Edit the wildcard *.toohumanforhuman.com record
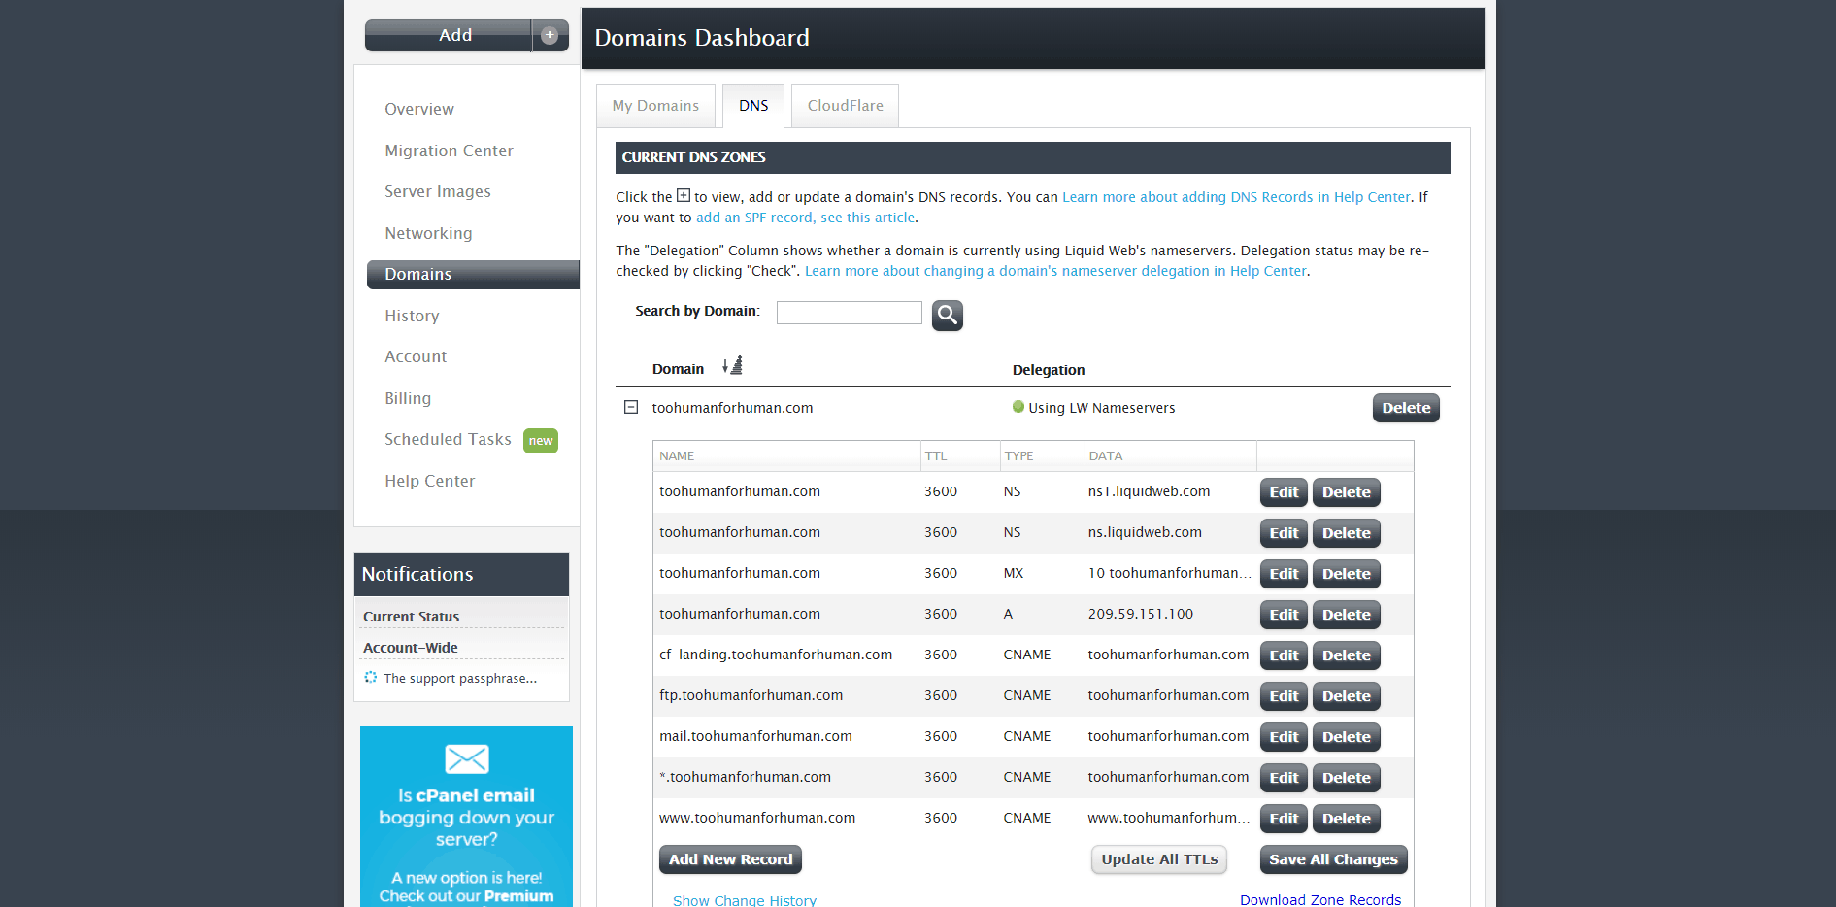Screen dimensions: 1836x907 point(1284,778)
